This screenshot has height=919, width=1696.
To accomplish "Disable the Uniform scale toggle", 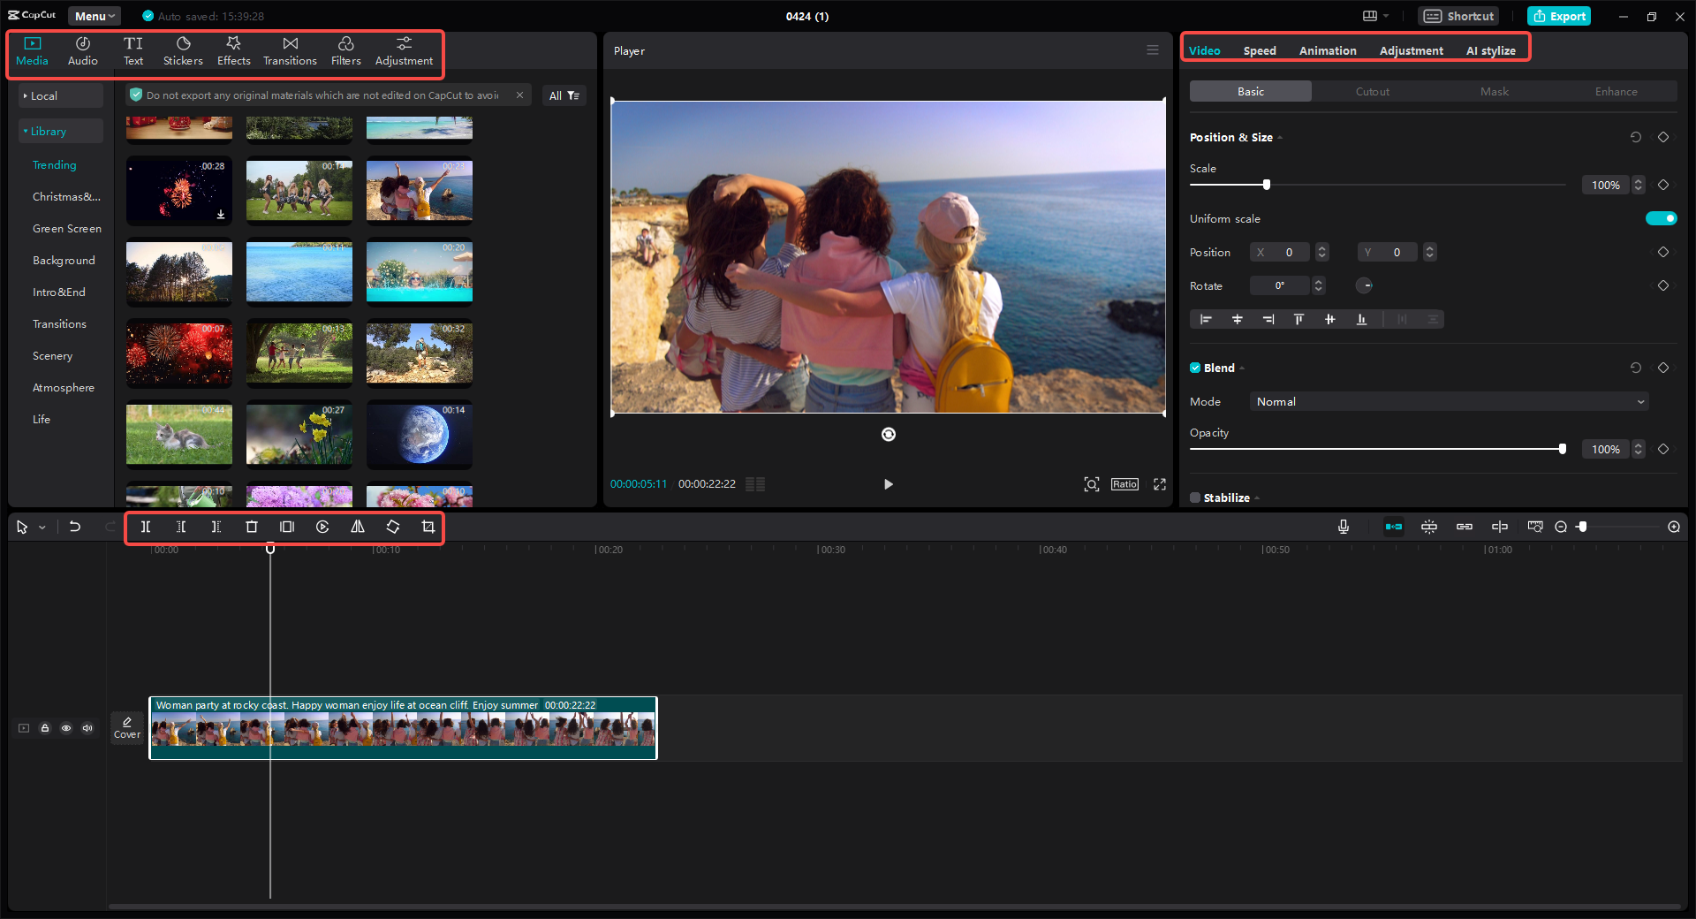I will click(1661, 218).
